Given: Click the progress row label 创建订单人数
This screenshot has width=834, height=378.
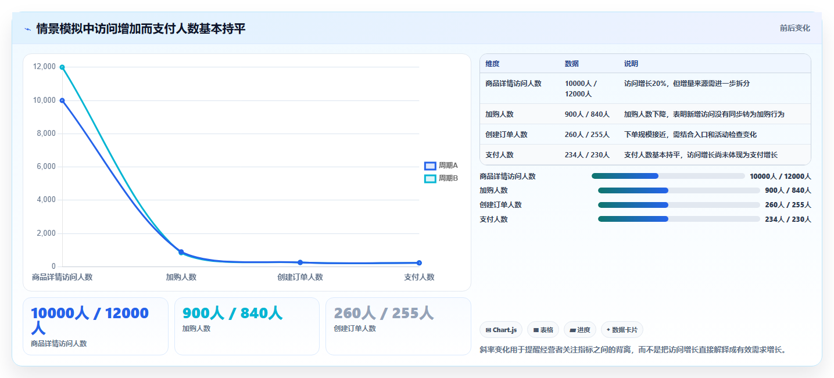Looking at the screenshot, I should 500,205.
